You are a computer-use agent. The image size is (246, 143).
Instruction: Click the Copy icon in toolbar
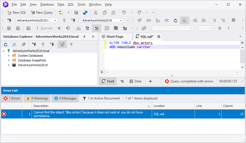coord(105,13)
